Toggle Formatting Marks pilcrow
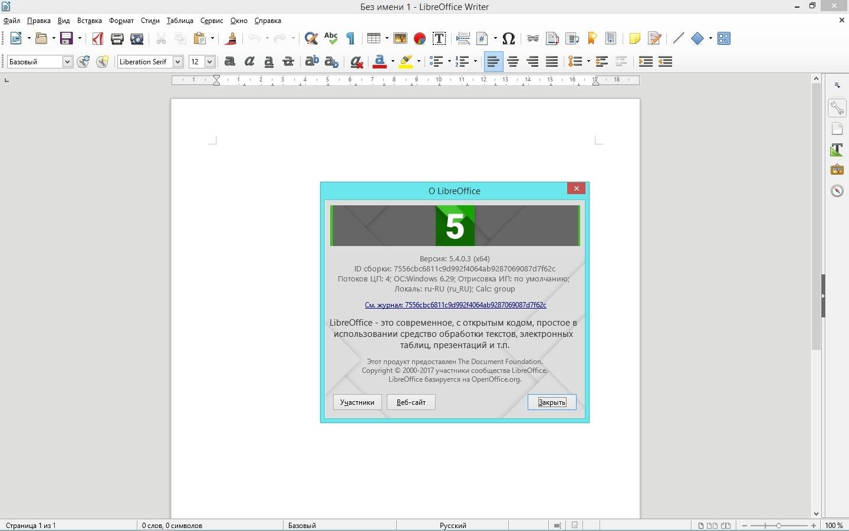 pos(351,38)
